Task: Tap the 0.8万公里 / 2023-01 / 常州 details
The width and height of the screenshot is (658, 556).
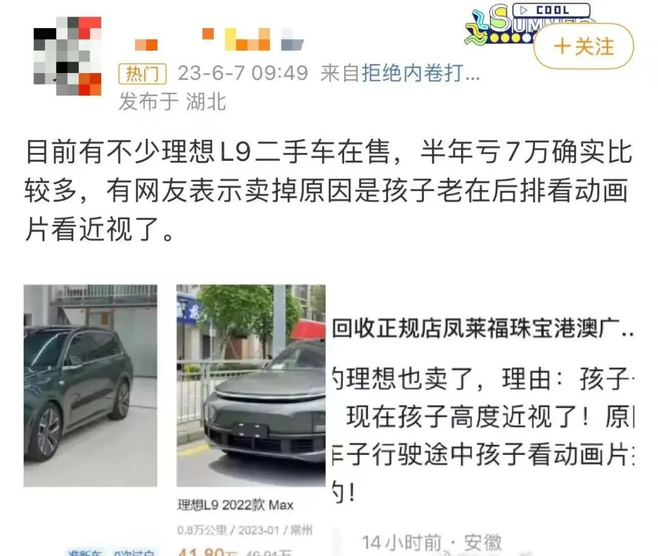Action: point(245,530)
